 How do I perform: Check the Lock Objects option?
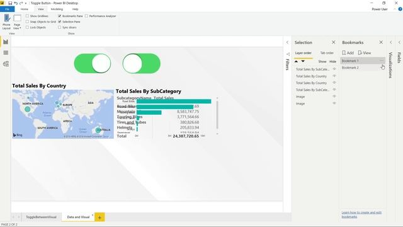27,27
